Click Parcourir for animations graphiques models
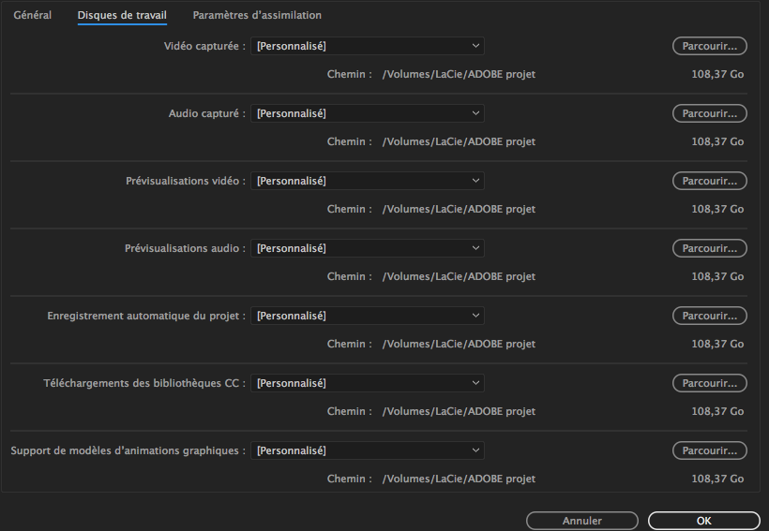Screen dimensions: 769x531 pos(710,450)
